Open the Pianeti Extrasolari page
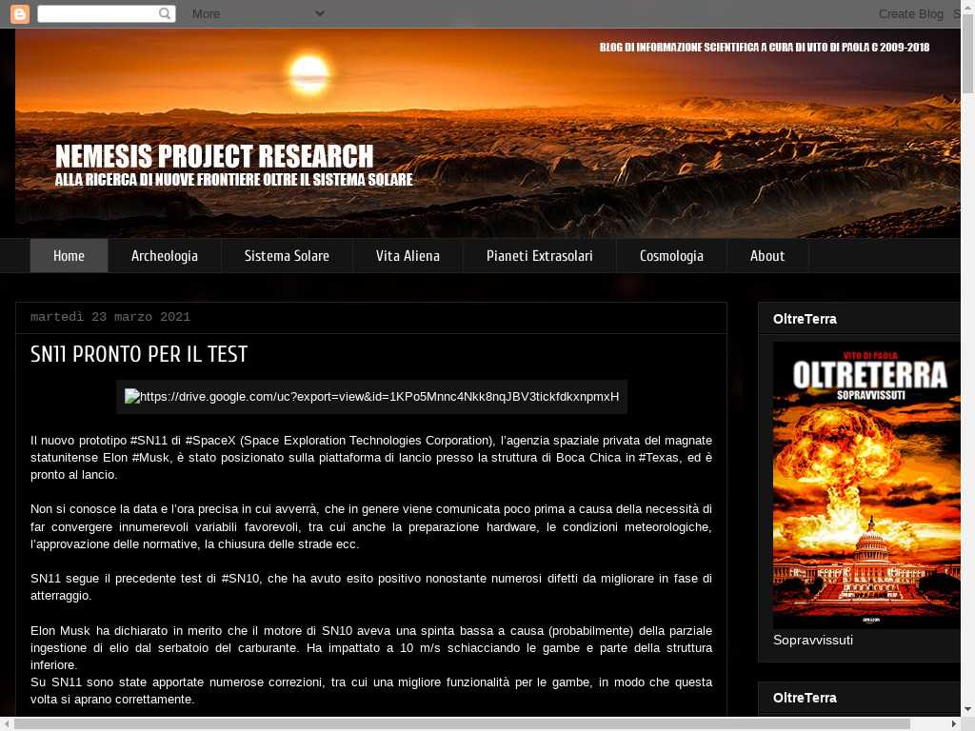 (x=539, y=256)
